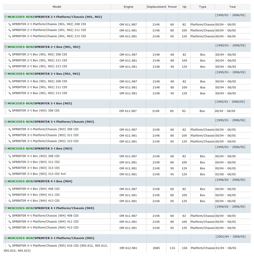Collapse the SPRINTER 4-t Box (904) group
The height and width of the screenshot is (256, 254).
(6, 181)
